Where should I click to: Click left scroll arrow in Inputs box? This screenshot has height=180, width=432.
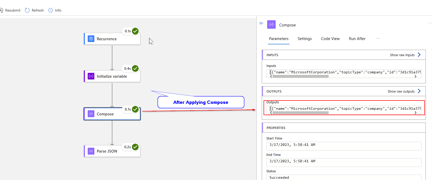tap(271, 76)
